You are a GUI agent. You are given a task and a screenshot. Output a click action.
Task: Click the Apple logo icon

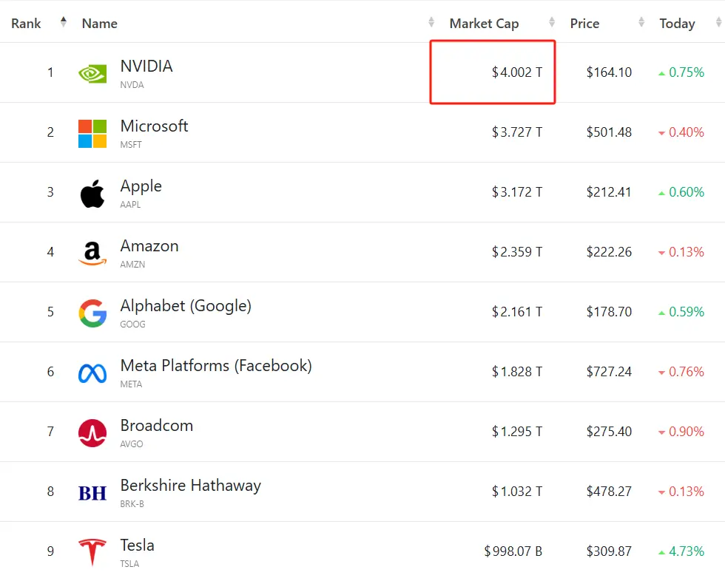pyautogui.click(x=92, y=194)
